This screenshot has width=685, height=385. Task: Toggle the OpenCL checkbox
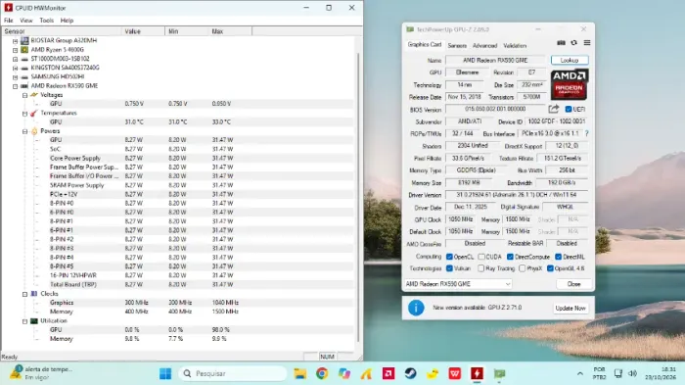[x=449, y=257]
